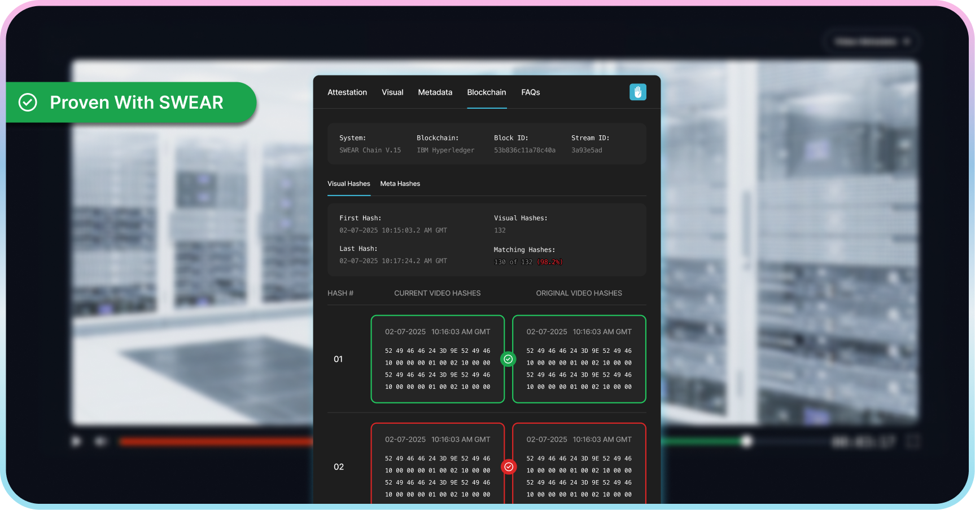Click the checkmark icon in the Proven With SWEAR banner

[27, 102]
